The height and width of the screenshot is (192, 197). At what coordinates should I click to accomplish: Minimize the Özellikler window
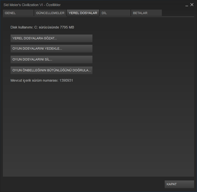(x=187, y=5)
